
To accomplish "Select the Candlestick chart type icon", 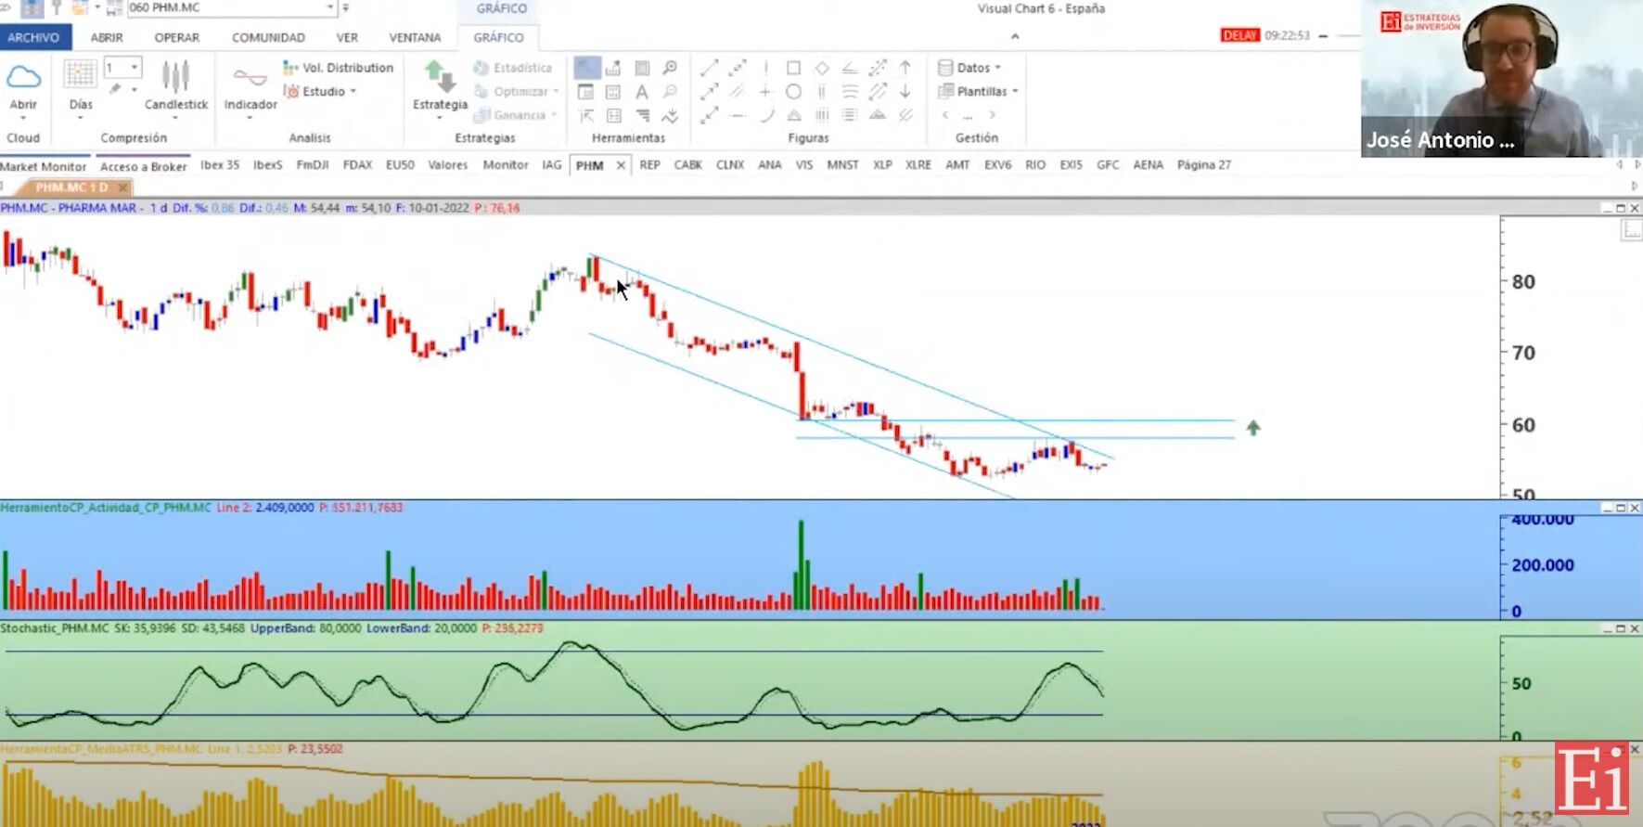I will (x=175, y=76).
